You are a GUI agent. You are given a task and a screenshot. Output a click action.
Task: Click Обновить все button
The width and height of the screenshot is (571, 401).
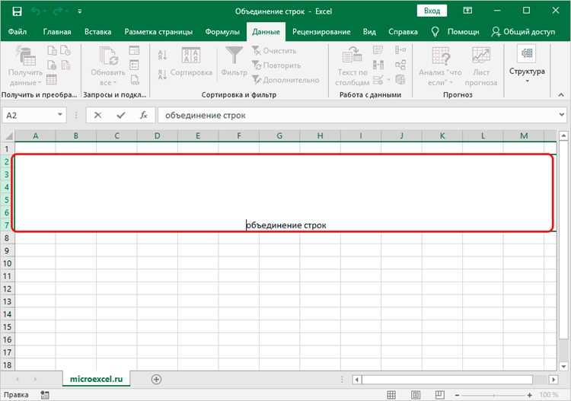(x=108, y=66)
